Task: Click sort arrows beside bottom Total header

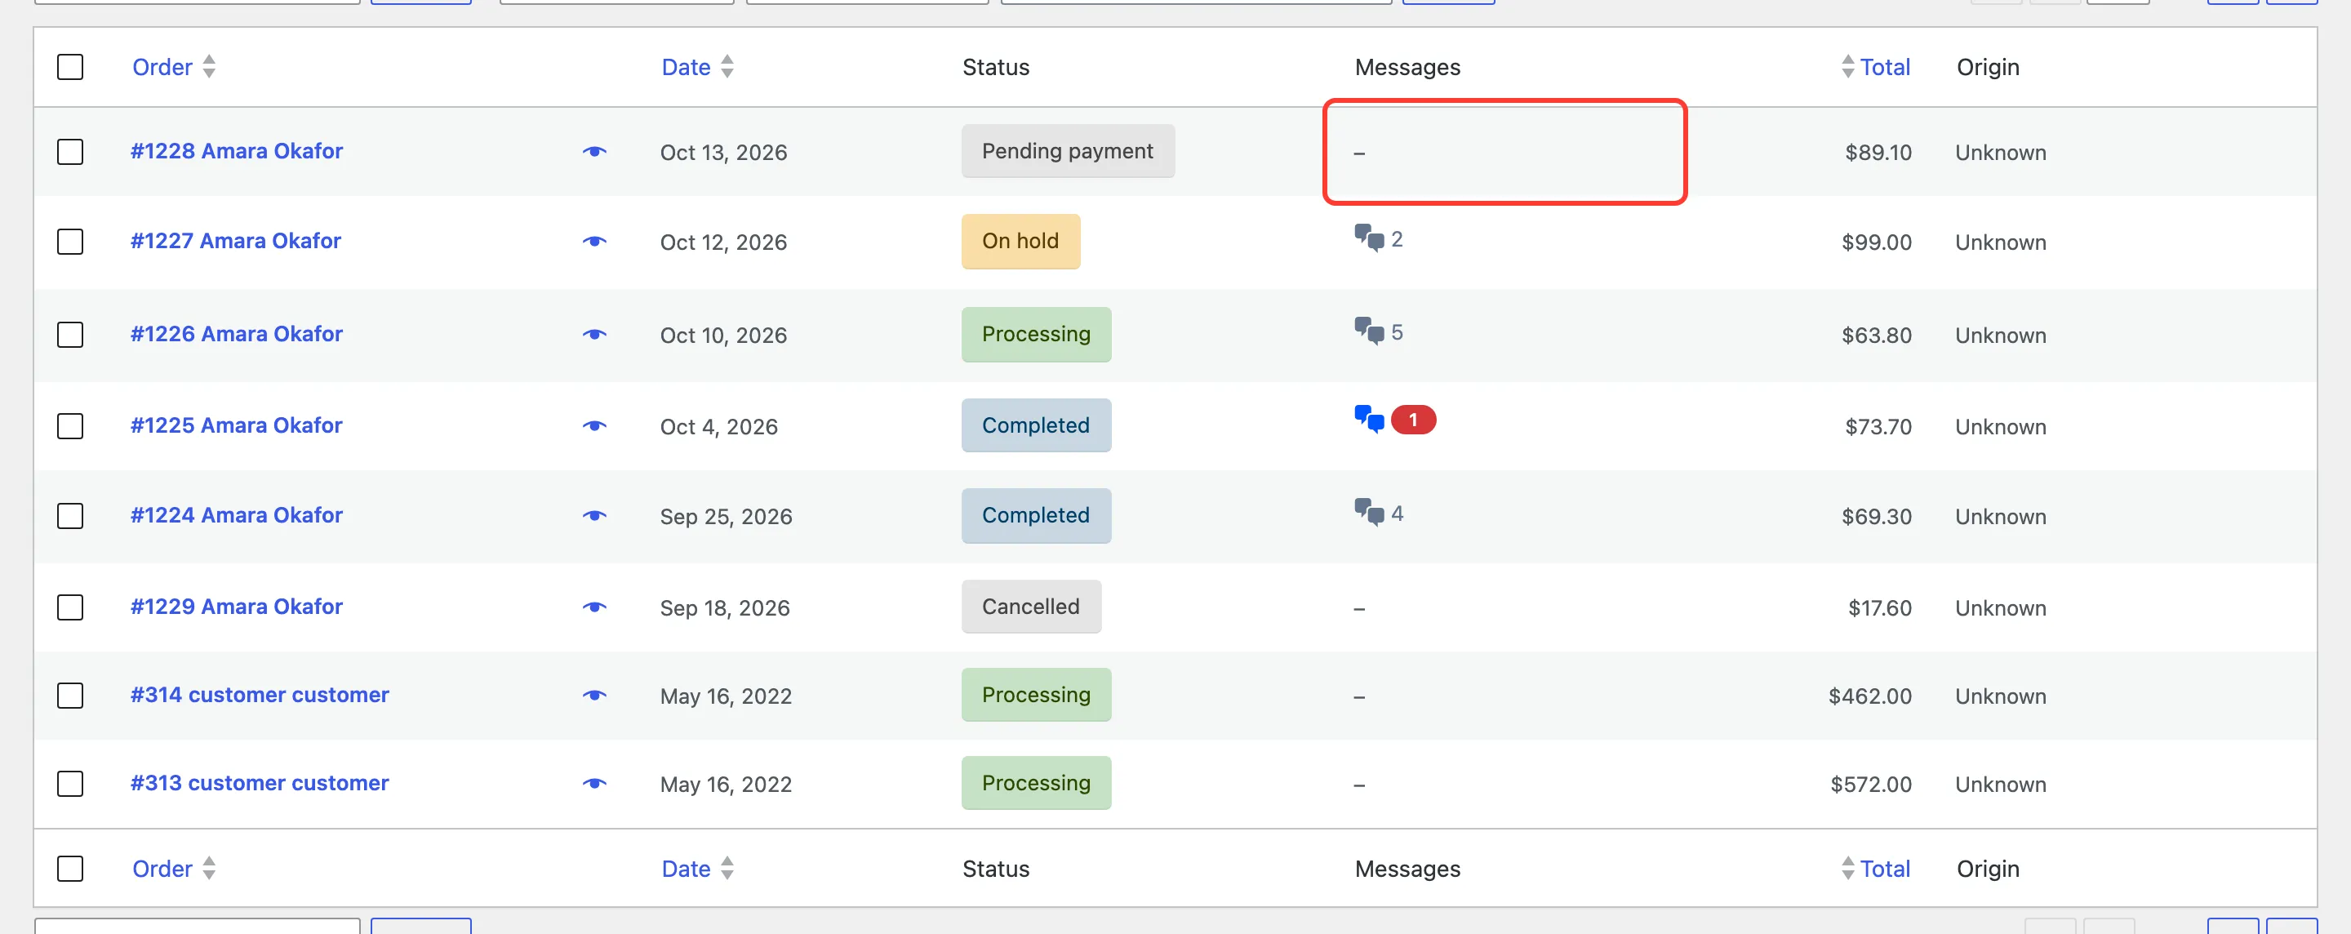Action: point(1847,868)
